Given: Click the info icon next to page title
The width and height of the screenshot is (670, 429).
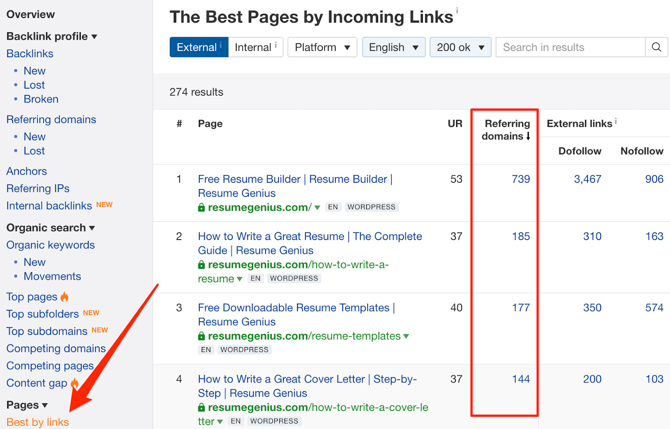Looking at the screenshot, I should (x=457, y=10).
